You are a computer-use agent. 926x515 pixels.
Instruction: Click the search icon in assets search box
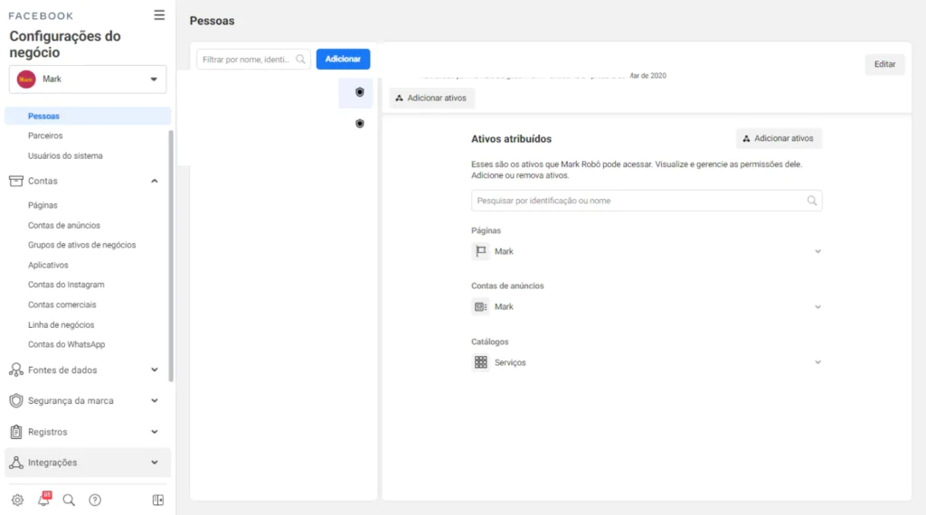812,201
